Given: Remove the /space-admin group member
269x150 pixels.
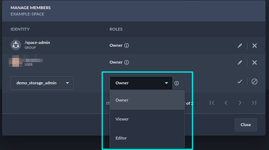Looking at the screenshot, I should pyautogui.click(x=255, y=46).
